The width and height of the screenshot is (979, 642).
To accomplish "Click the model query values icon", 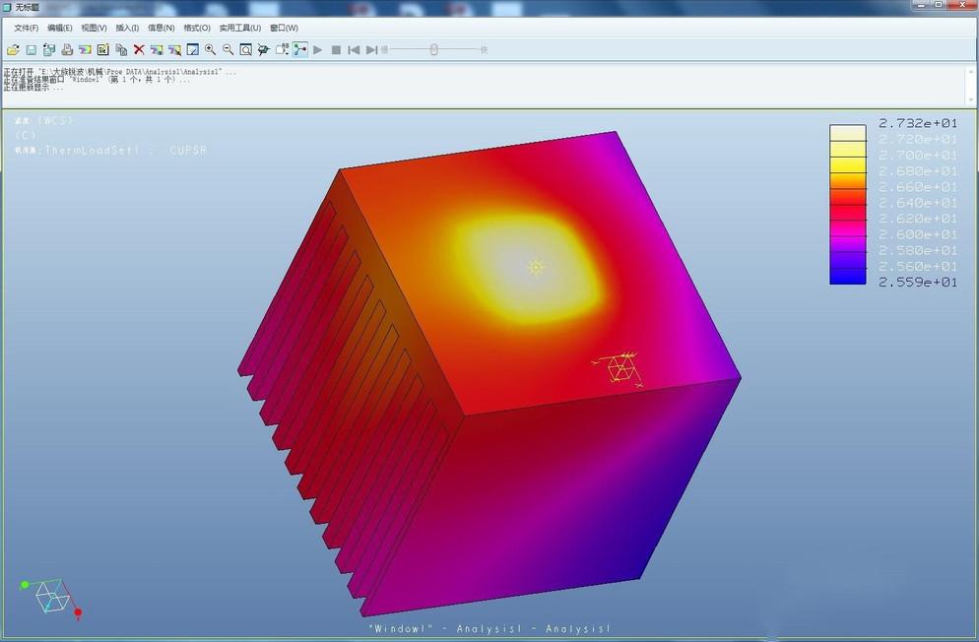I will click(x=283, y=50).
